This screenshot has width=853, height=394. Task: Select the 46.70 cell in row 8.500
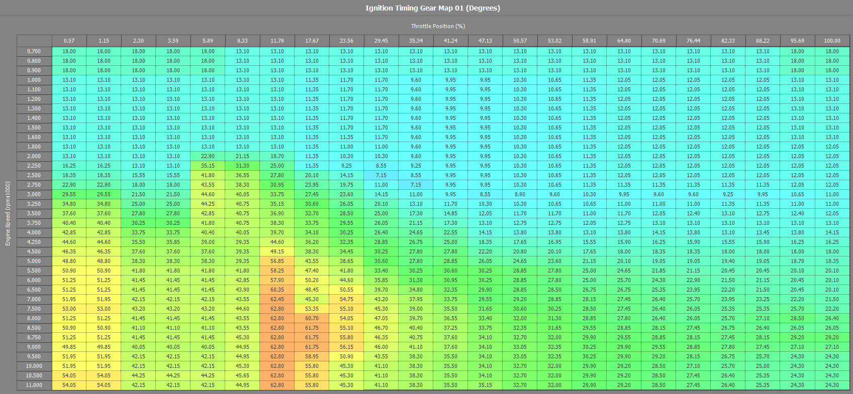tap(382, 328)
